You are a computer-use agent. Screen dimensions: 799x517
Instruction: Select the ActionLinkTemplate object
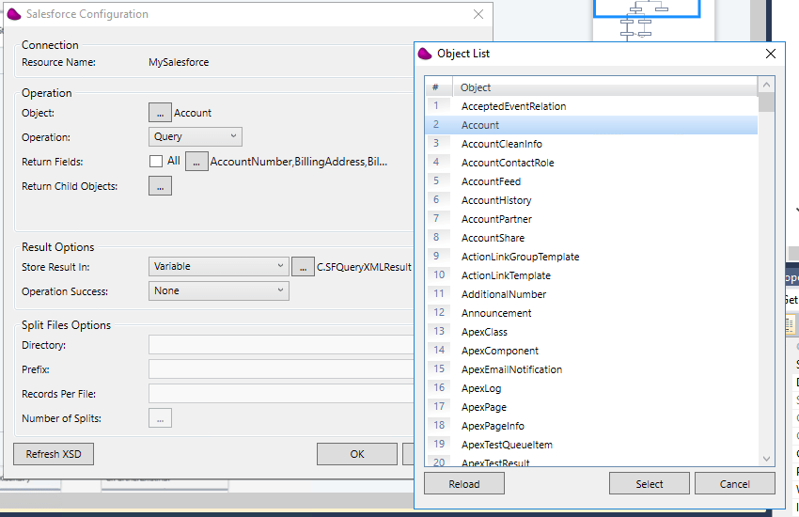(x=591, y=275)
